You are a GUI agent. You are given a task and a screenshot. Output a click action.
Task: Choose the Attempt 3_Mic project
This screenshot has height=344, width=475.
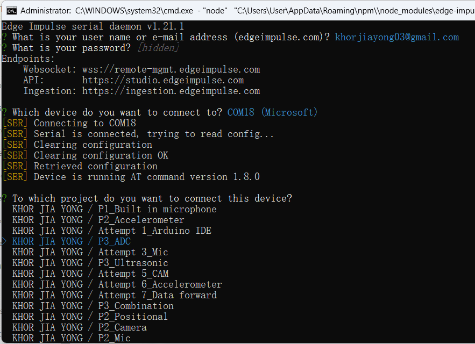click(90, 252)
